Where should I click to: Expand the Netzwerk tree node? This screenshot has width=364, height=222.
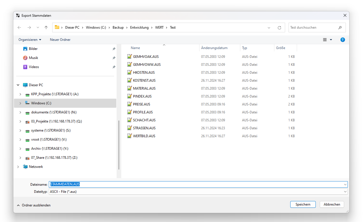click(x=18, y=167)
